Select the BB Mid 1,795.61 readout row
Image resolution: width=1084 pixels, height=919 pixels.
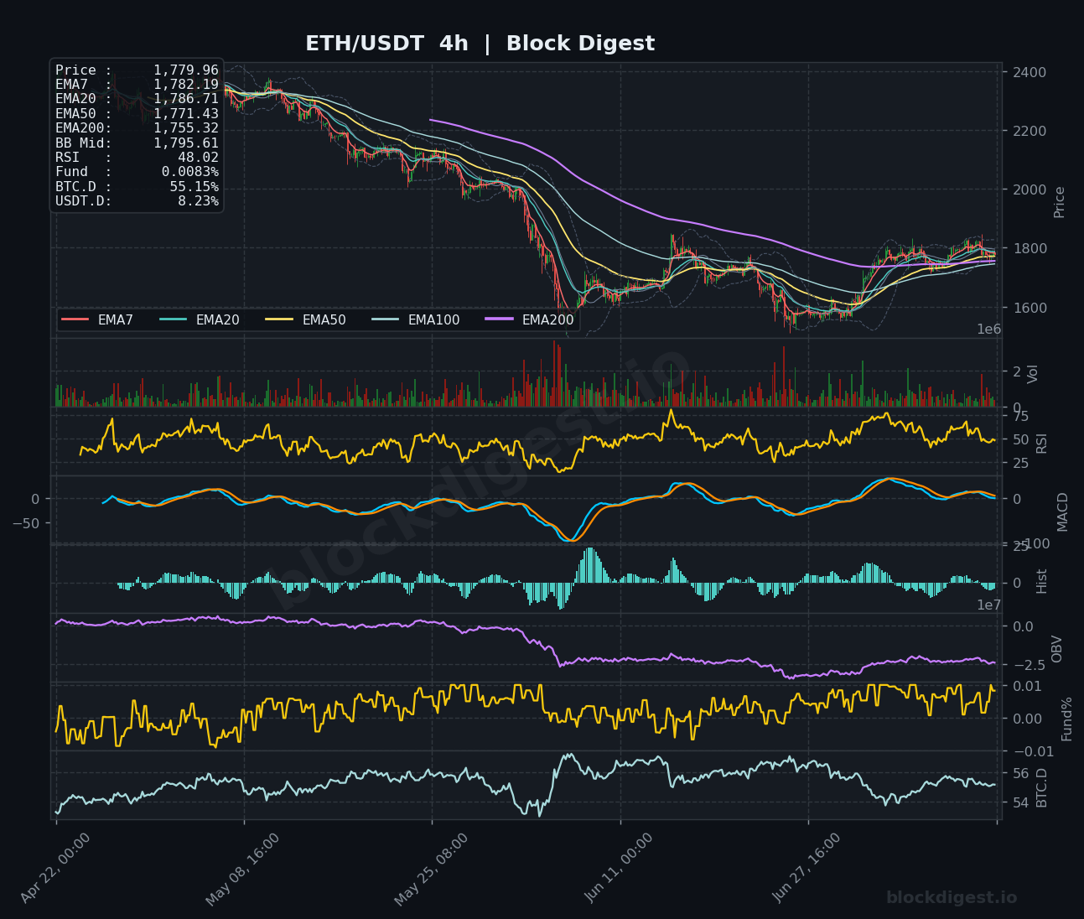[137, 143]
